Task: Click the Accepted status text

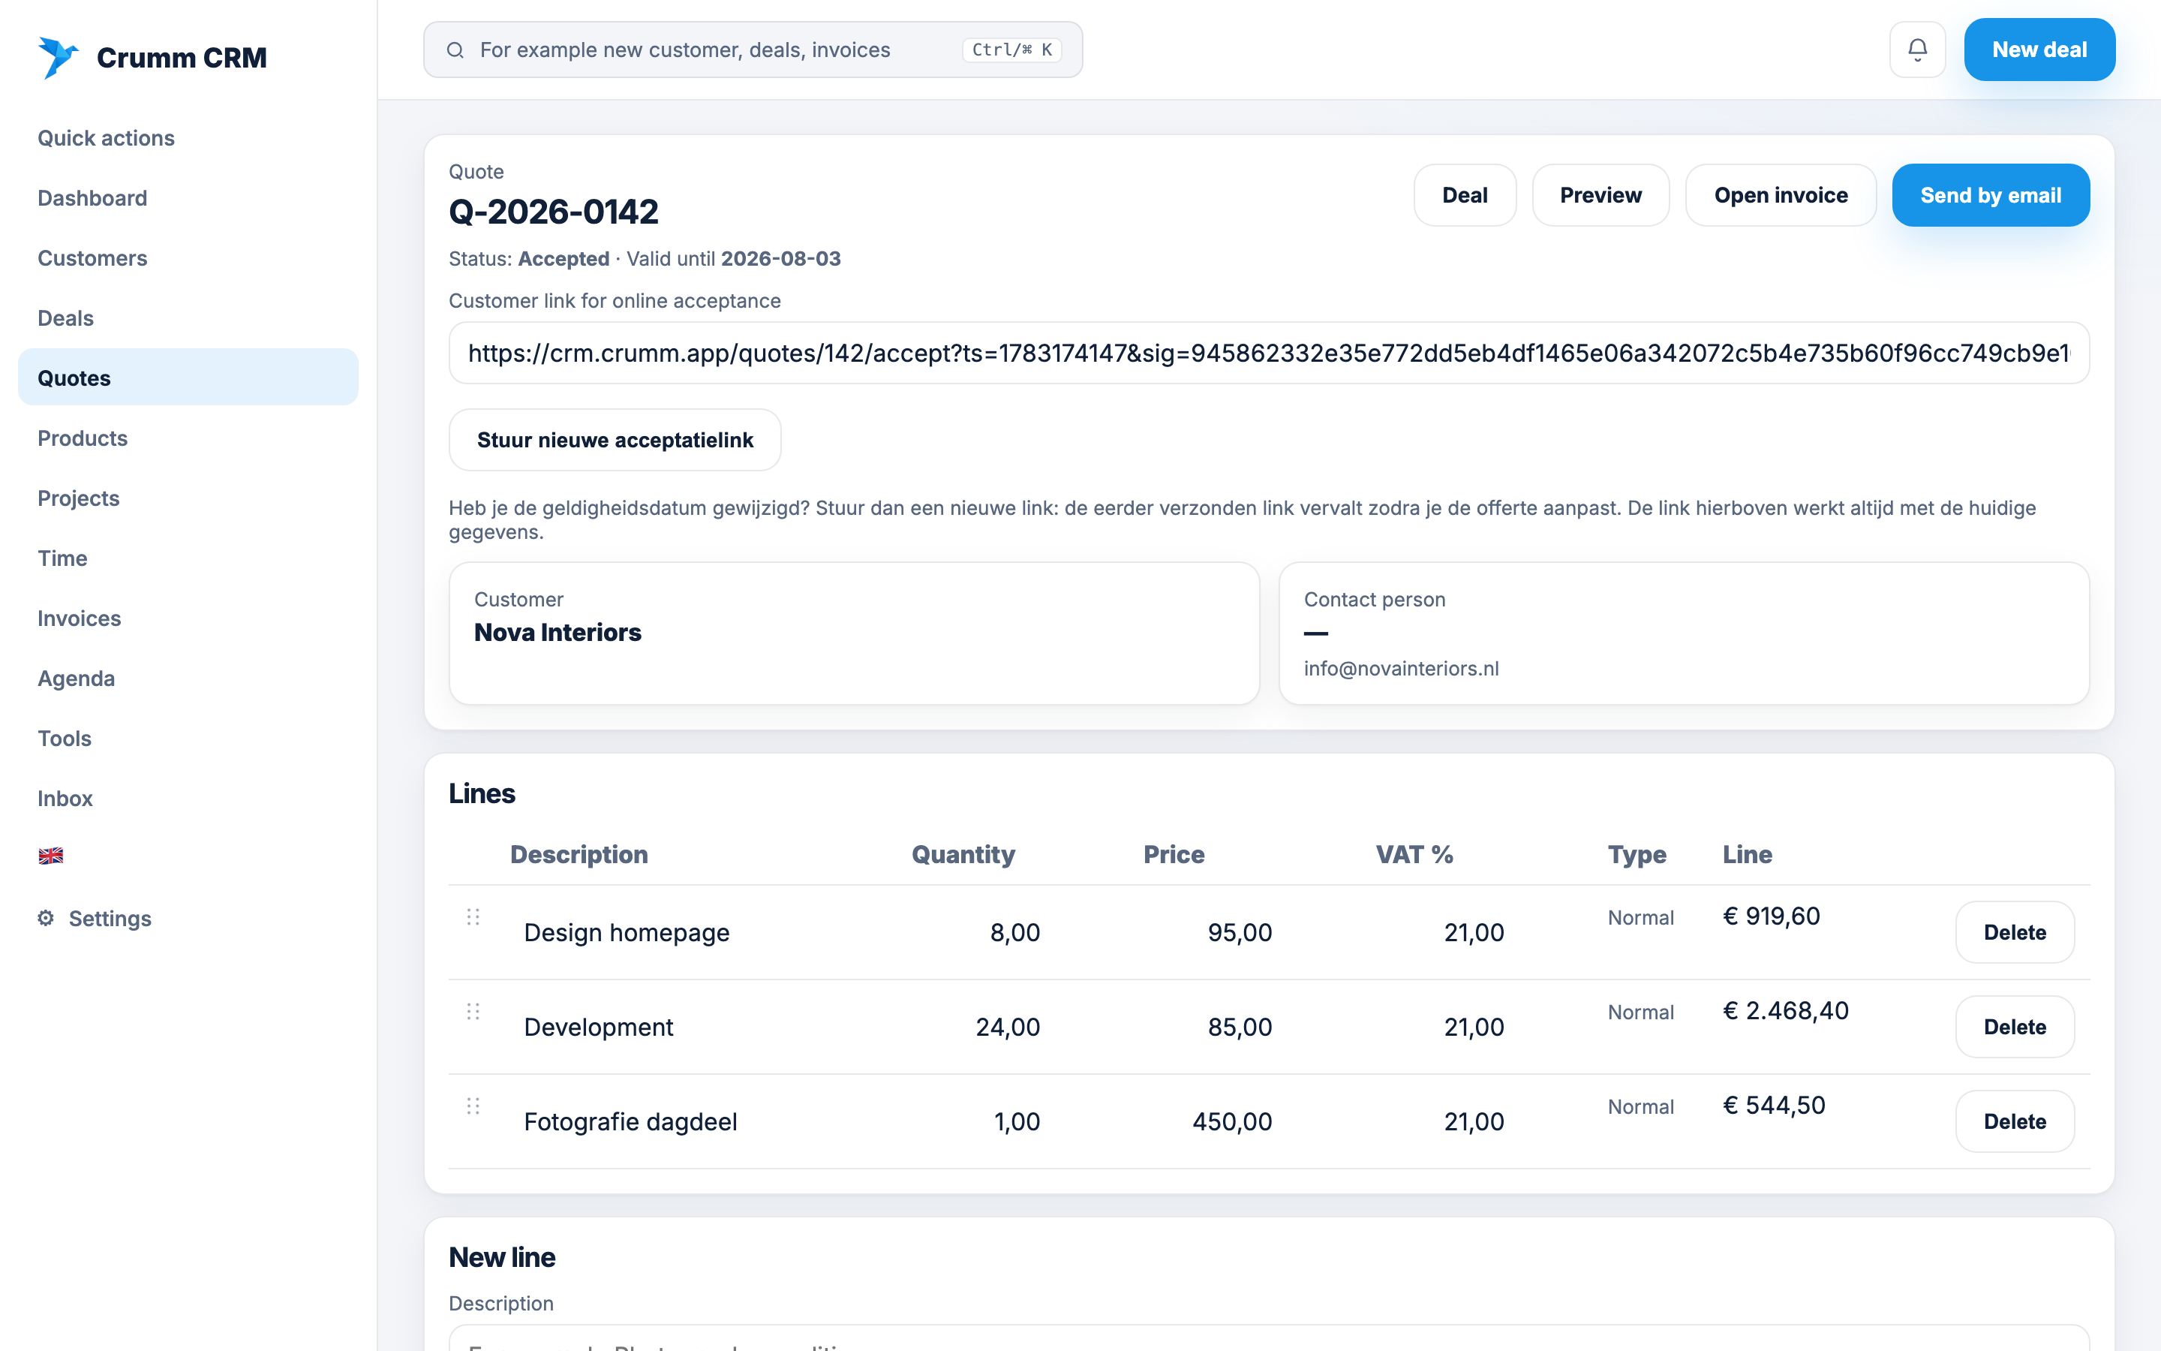Action: pos(564,258)
